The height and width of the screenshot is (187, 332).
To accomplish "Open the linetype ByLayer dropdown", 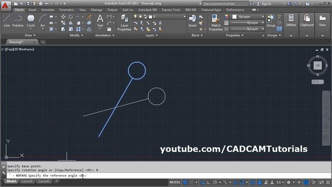I will 247,29.
